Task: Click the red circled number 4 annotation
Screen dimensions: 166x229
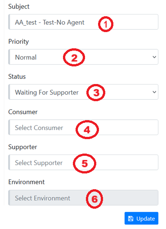Action: [87, 130]
